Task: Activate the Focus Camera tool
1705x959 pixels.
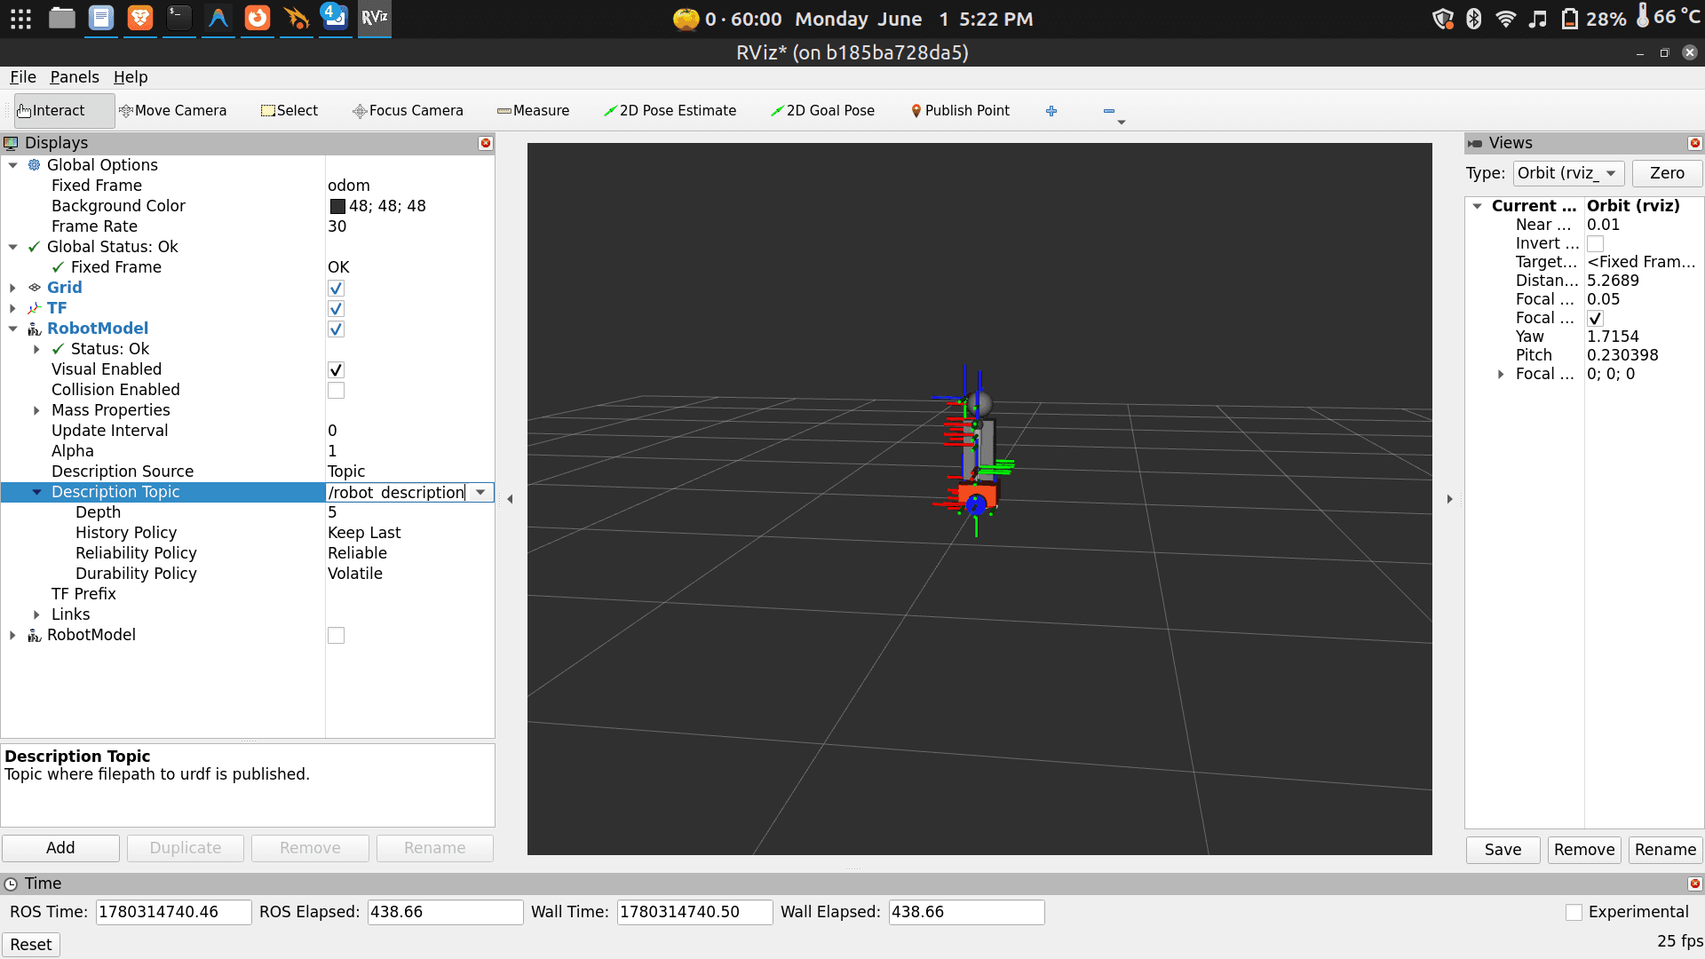Action: pyautogui.click(x=408, y=111)
